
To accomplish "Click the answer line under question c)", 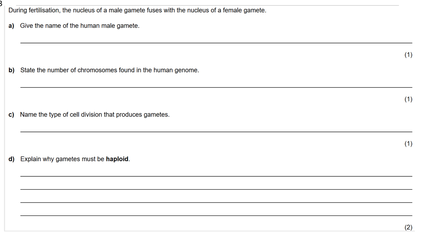I will pyautogui.click(x=216, y=131).
